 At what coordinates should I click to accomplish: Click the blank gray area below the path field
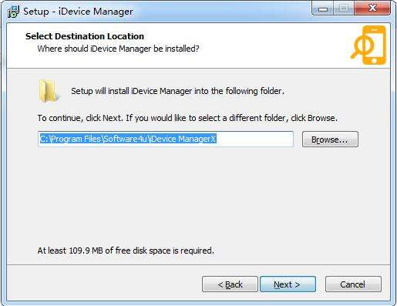click(198, 195)
